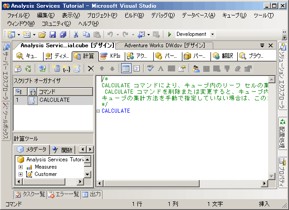Open the ツールボックス side panel
Screen dimensions: 289x210
coord(6,121)
